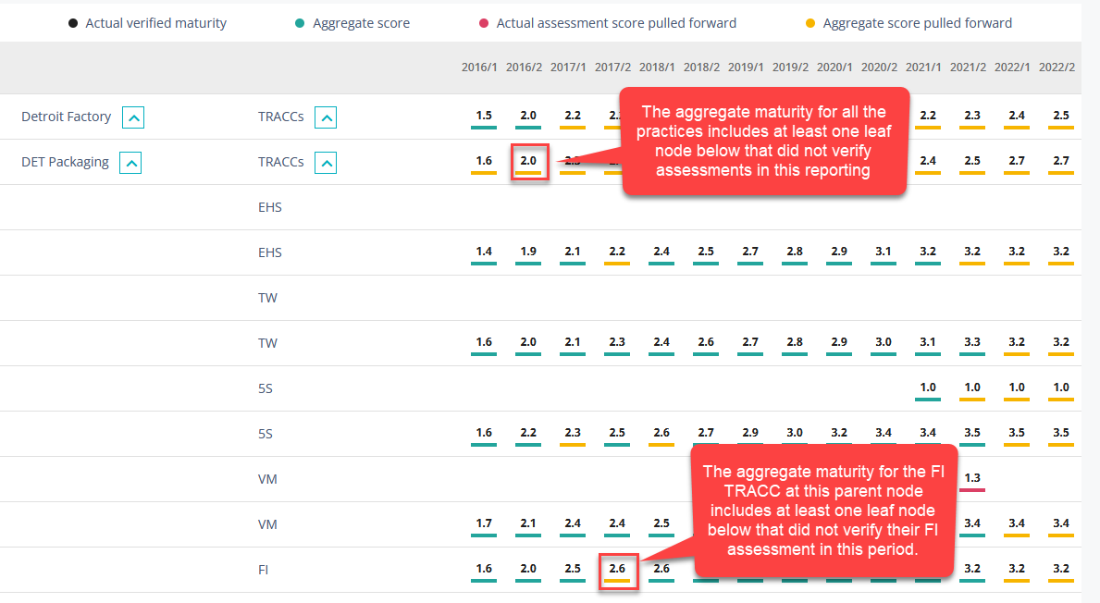This screenshot has width=1100, height=603.
Task: Toggle TRACCs chevron in DET Packaging row
Action: [x=326, y=163]
